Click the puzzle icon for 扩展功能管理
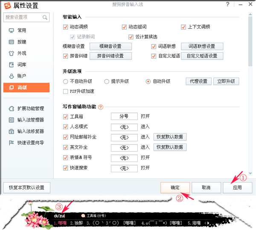256x230 pixels. (11, 109)
